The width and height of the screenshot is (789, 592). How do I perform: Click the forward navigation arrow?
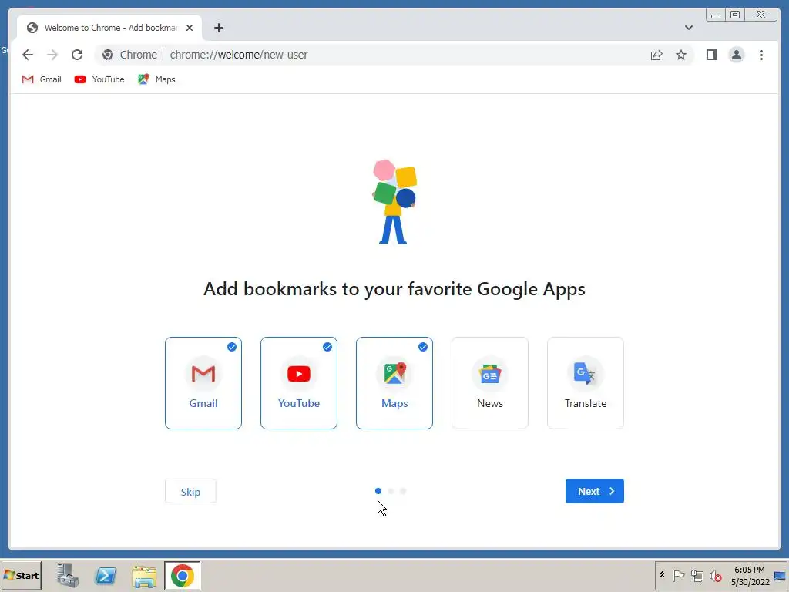click(52, 55)
